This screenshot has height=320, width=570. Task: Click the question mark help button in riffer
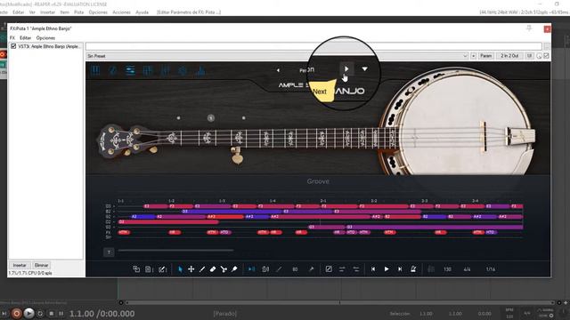click(109, 252)
